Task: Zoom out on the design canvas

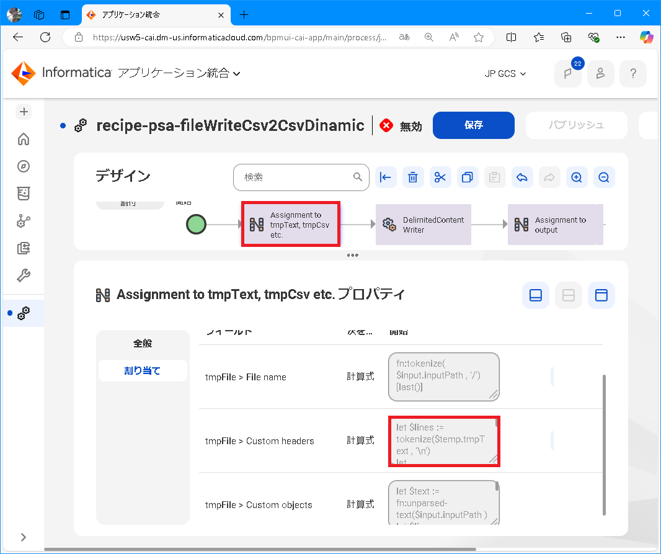Action: click(x=604, y=177)
